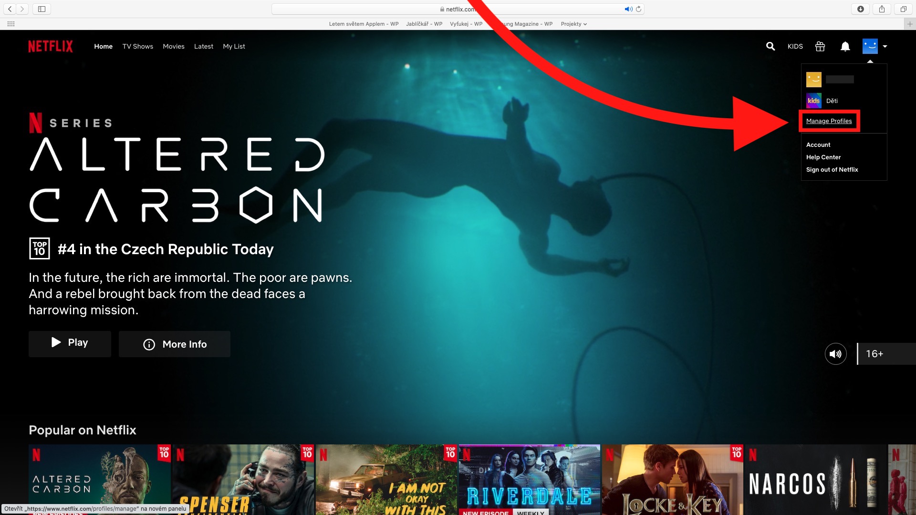Click the gift box icon
The width and height of the screenshot is (916, 515).
(820, 46)
